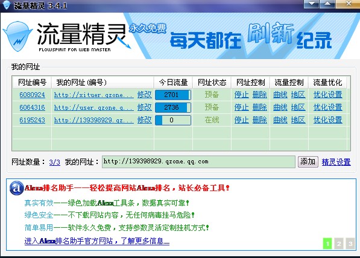Click the title bar application icon
This screenshot has width=360, height=258.
(6, 5)
